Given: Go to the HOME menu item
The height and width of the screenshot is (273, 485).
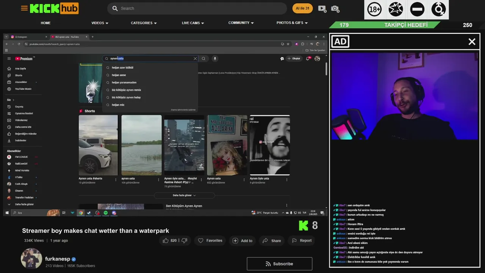Looking at the screenshot, I should pyautogui.click(x=45, y=23).
